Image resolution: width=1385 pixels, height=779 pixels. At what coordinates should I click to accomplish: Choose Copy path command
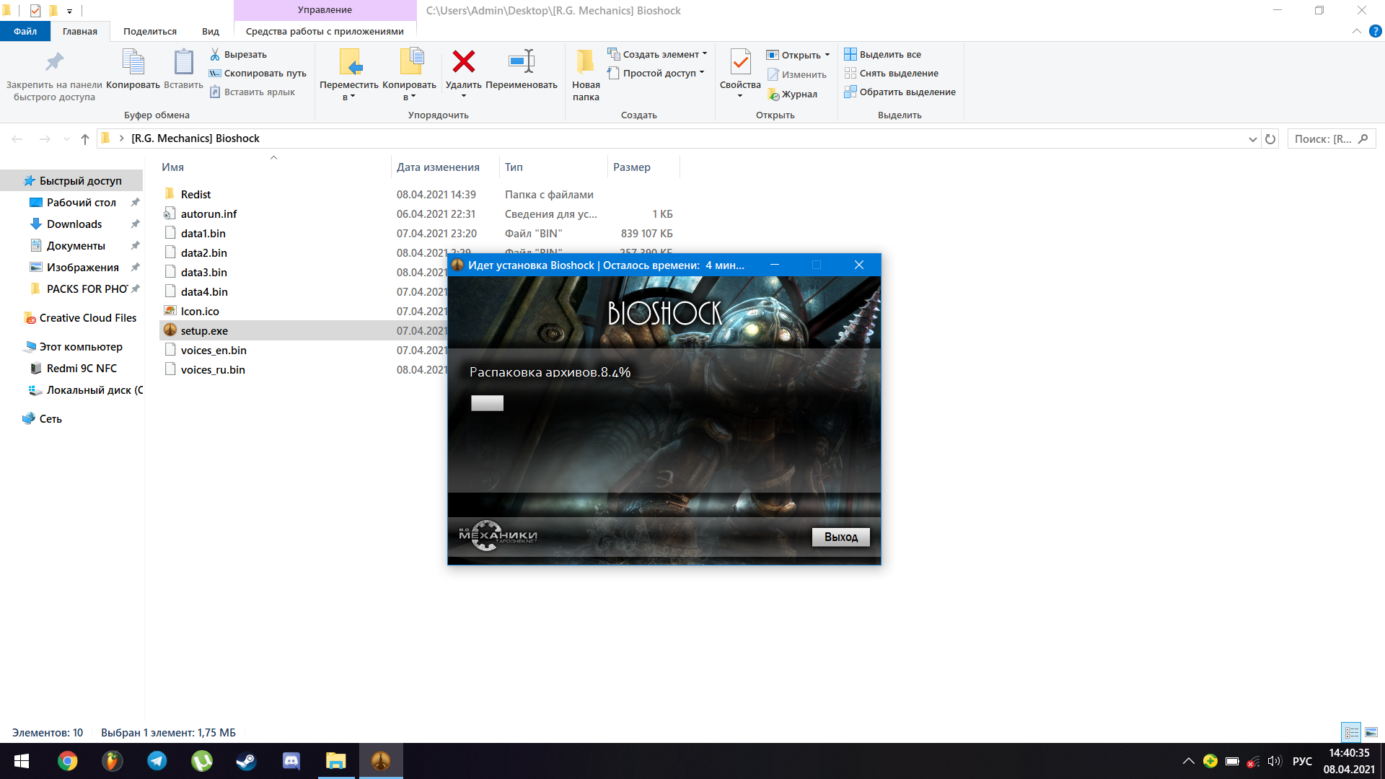click(x=258, y=73)
